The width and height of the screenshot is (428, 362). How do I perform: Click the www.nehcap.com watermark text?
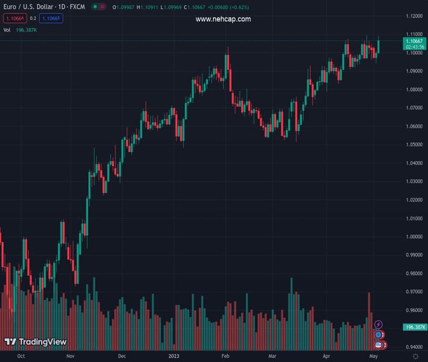click(223, 19)
